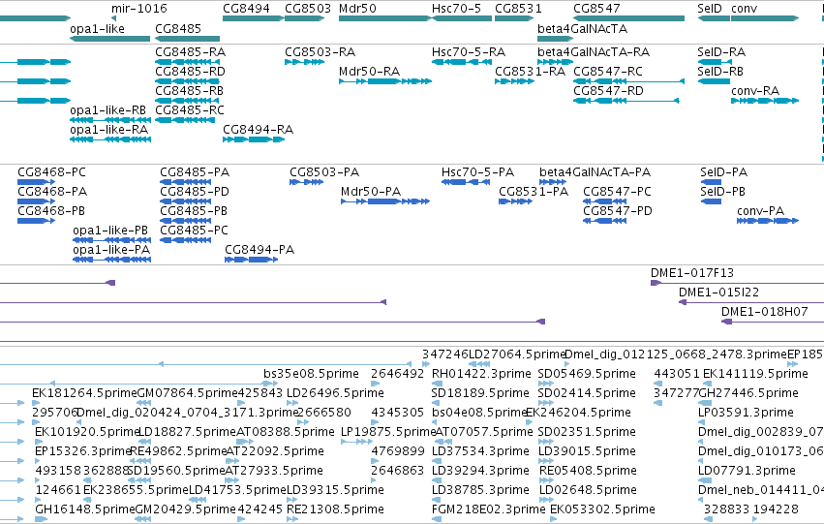Image resolution: width=824 pixels, height=524 pixels.
Task: Select transcript Hsc70-5-RA
Action: click(469, 52)
